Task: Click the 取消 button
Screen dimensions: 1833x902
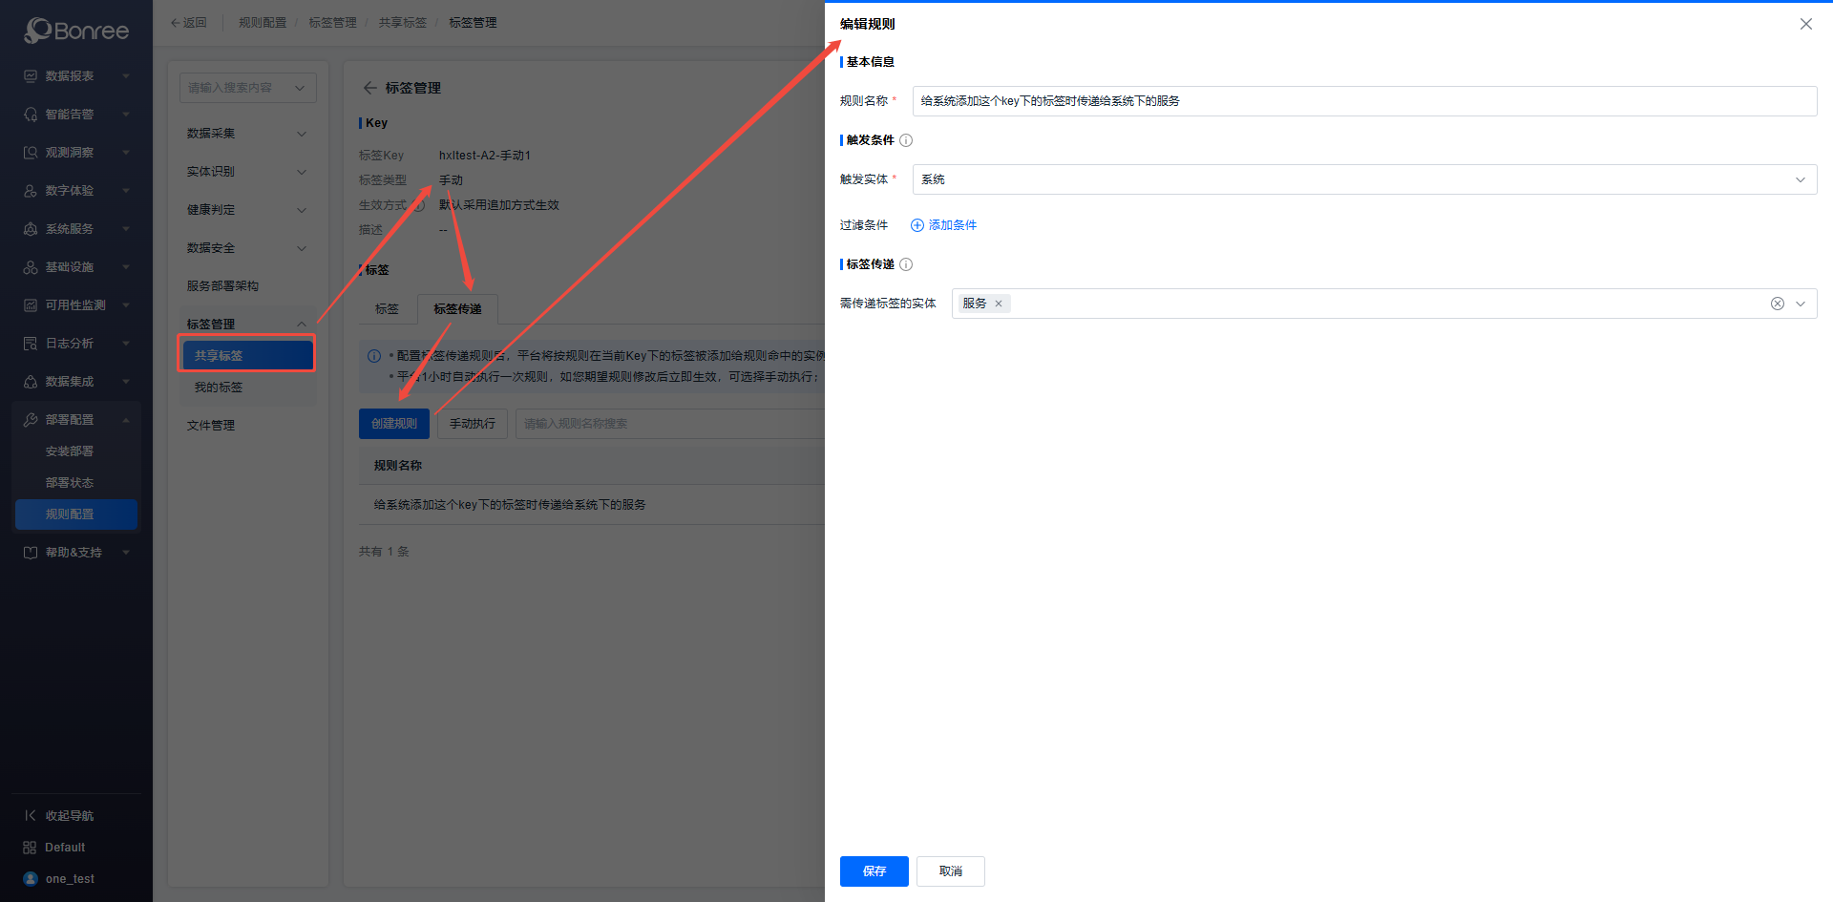Action: point(950,871)
